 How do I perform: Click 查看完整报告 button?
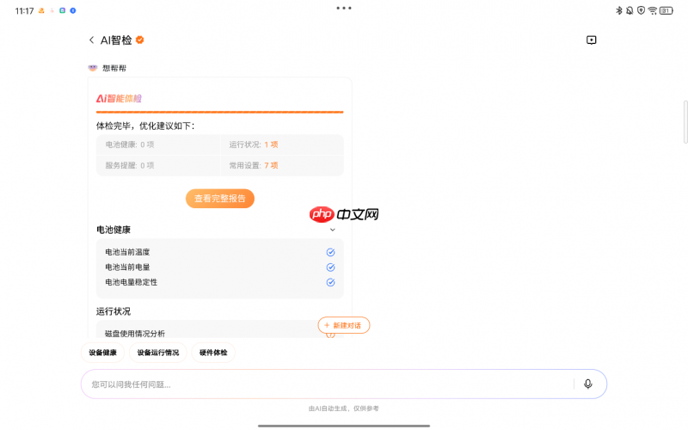(220, 199)
